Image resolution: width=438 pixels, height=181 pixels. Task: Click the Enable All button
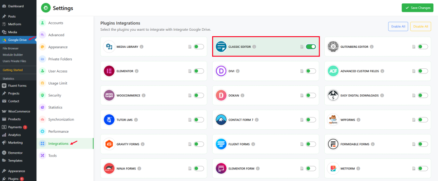[398, 26]
